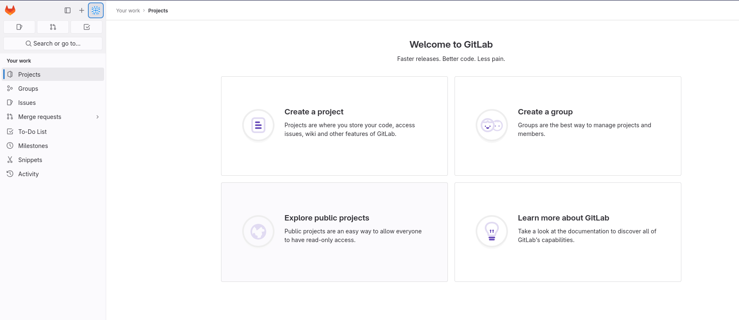Click the Merge requests sidebar icon
Image resolution: width=739 pixels, height=320 pixels.
pyautogui.click(x=10, y=116)
